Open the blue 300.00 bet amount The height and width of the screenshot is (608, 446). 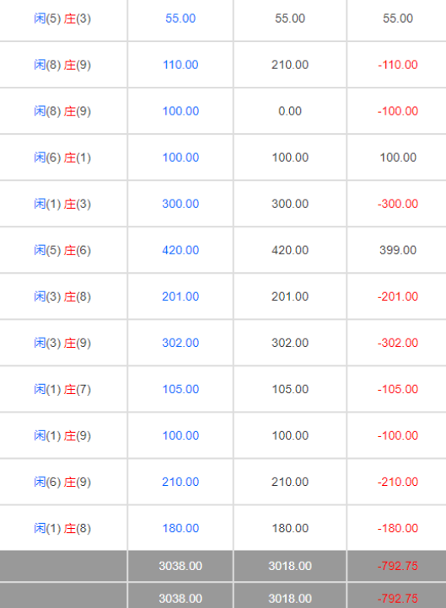(x=180, y=204)
